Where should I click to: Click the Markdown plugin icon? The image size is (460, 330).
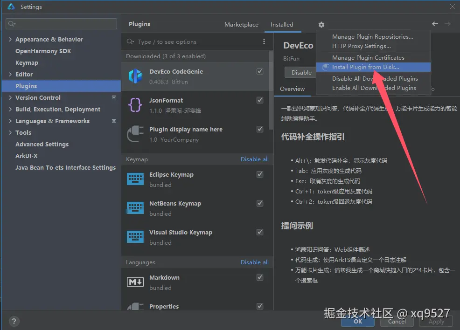pos(135,282)
